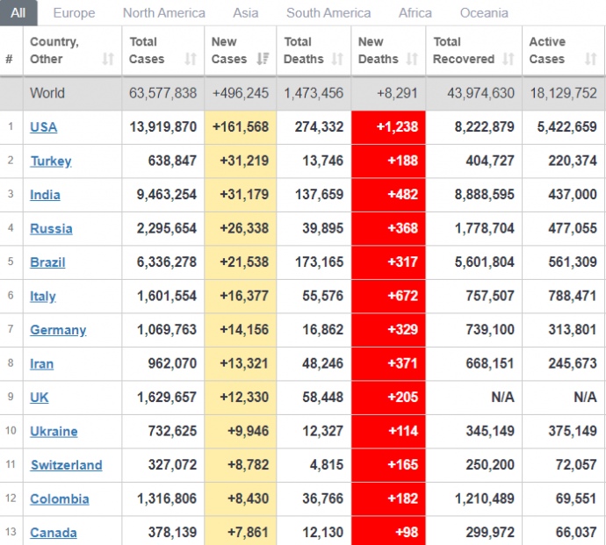Screen dimensions: 606x545
Task: Sort table by Total Deaths arrows icon
Action: pyautogui.click(x=337, y=60)
